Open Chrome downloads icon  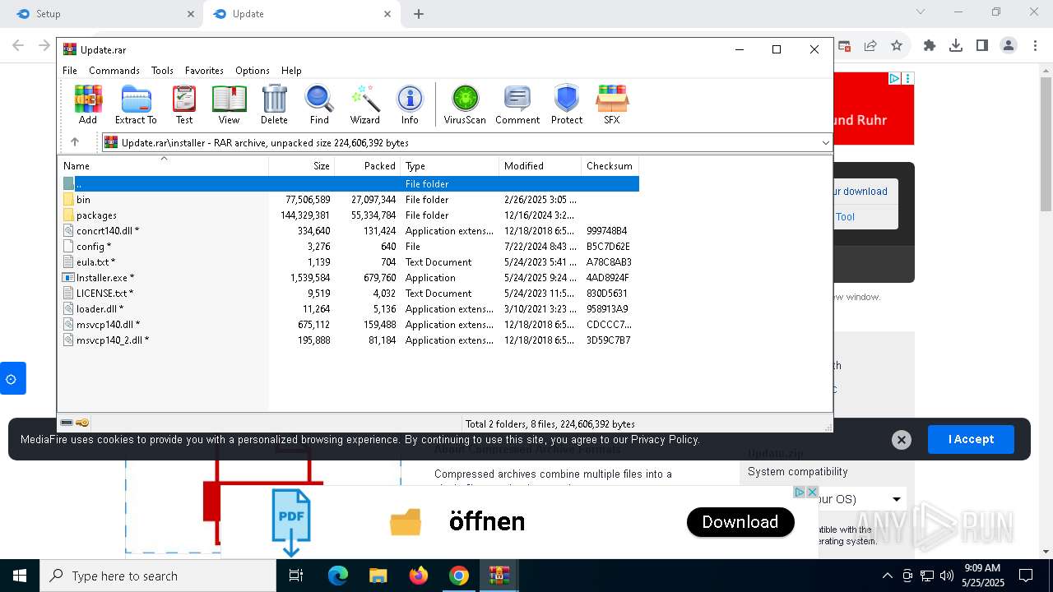(956, 46)
